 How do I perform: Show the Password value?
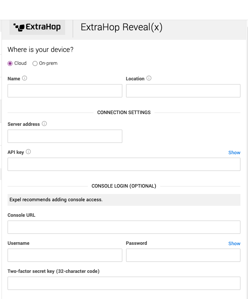tap(234, 244)
